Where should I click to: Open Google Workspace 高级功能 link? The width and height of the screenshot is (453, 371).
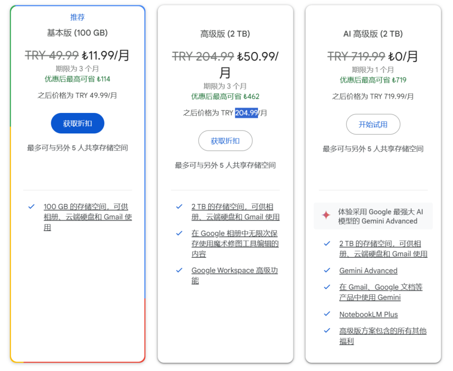point(234,275)
